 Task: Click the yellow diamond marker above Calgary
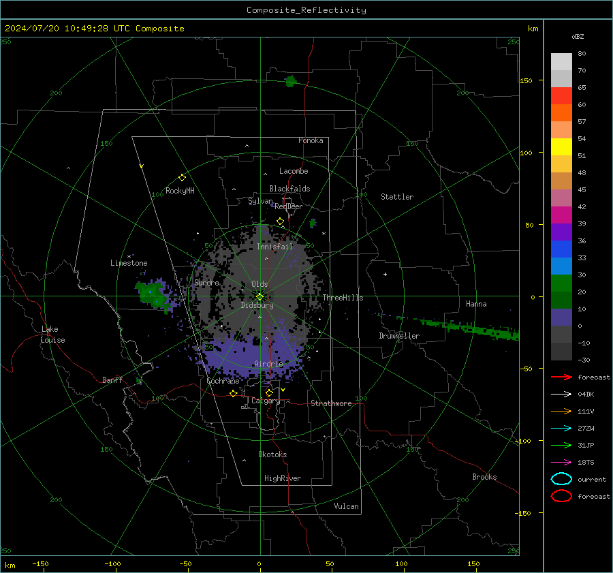click(x=269, y=392)
